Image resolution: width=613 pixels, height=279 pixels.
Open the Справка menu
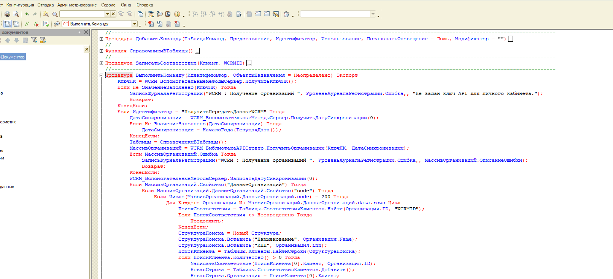click(x=145, y=5)
